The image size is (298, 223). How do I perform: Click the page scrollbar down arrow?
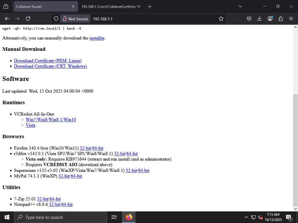(x=295, y=209)
